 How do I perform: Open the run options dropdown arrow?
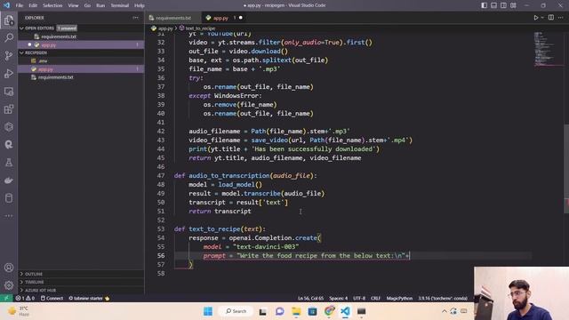pyautogui.click(x=542, y=18)
